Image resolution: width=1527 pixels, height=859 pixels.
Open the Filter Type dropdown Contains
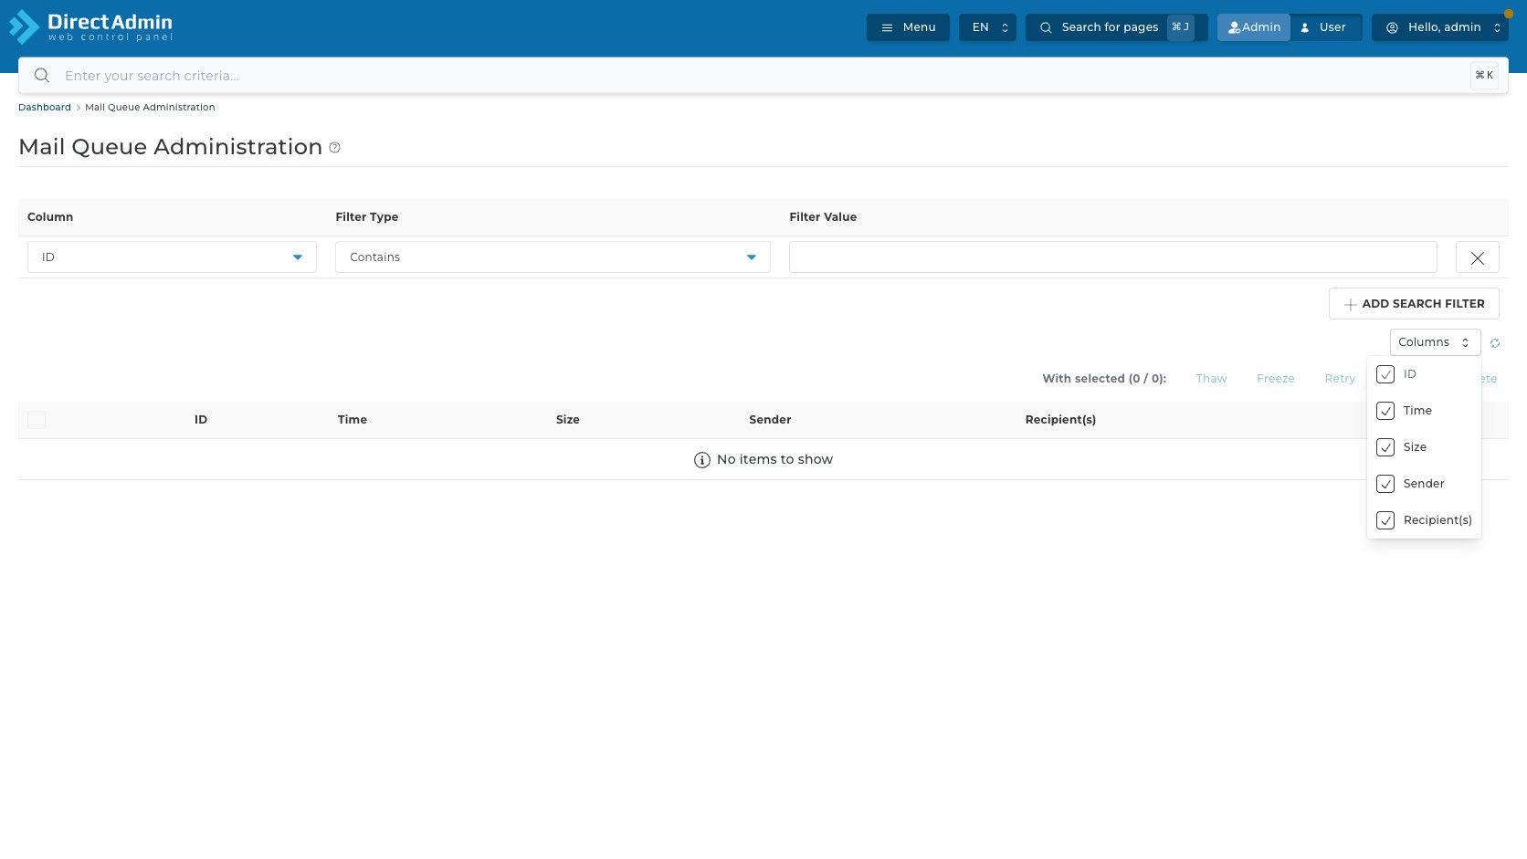[x=553, y=257]
